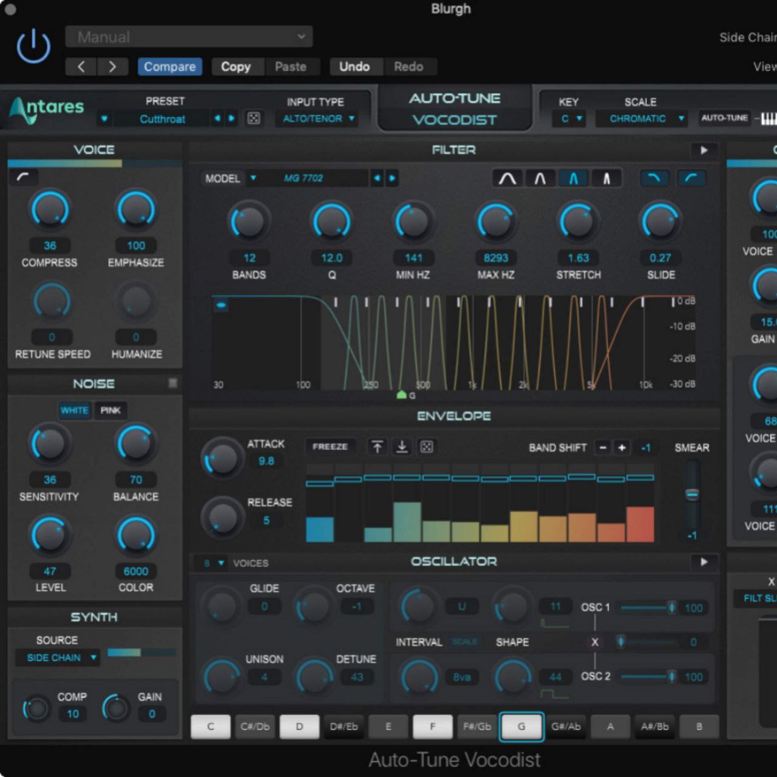Viewport: 777px width, 777px height.
Task: Toggle the C note key
Action: 211,727
